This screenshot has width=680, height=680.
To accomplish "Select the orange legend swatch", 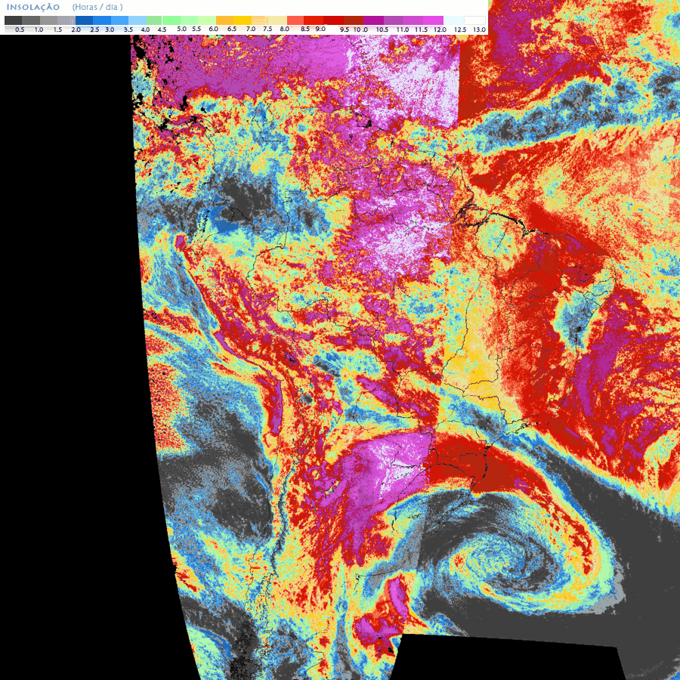I will [x=224, y=20].
